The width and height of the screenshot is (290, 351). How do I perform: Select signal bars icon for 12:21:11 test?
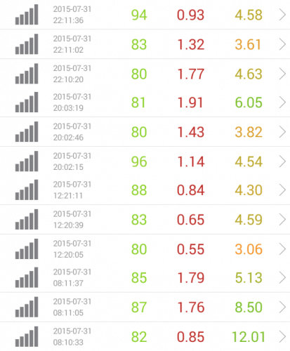pos(27,190)
